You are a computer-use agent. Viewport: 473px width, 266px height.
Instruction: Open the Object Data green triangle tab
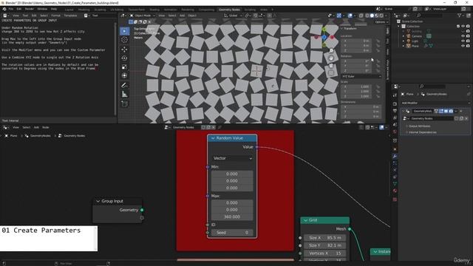[395, 184]
